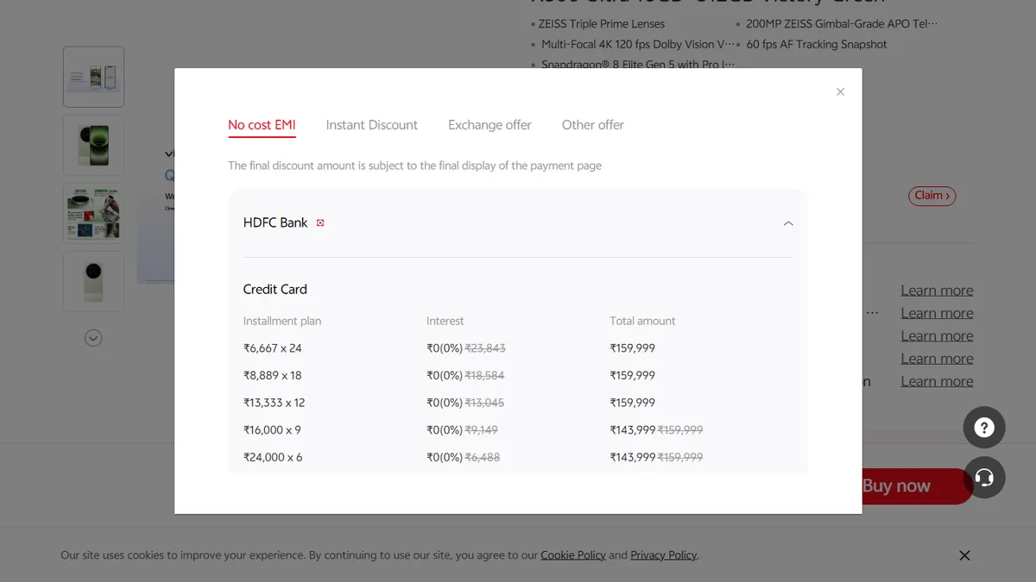The height and width of the screenshot is (582, 1036).
Task: Click the fifth Learn more link
Action: pyautogui.click(x=937, y=381)
